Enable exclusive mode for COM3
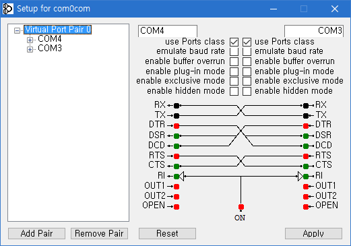The width and height of the screenshot is (351, 246). (247, 81)
